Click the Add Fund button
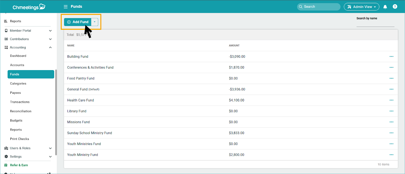Viewport: 405px width, 174px height. pyautogui.click(x=78, y=22)
